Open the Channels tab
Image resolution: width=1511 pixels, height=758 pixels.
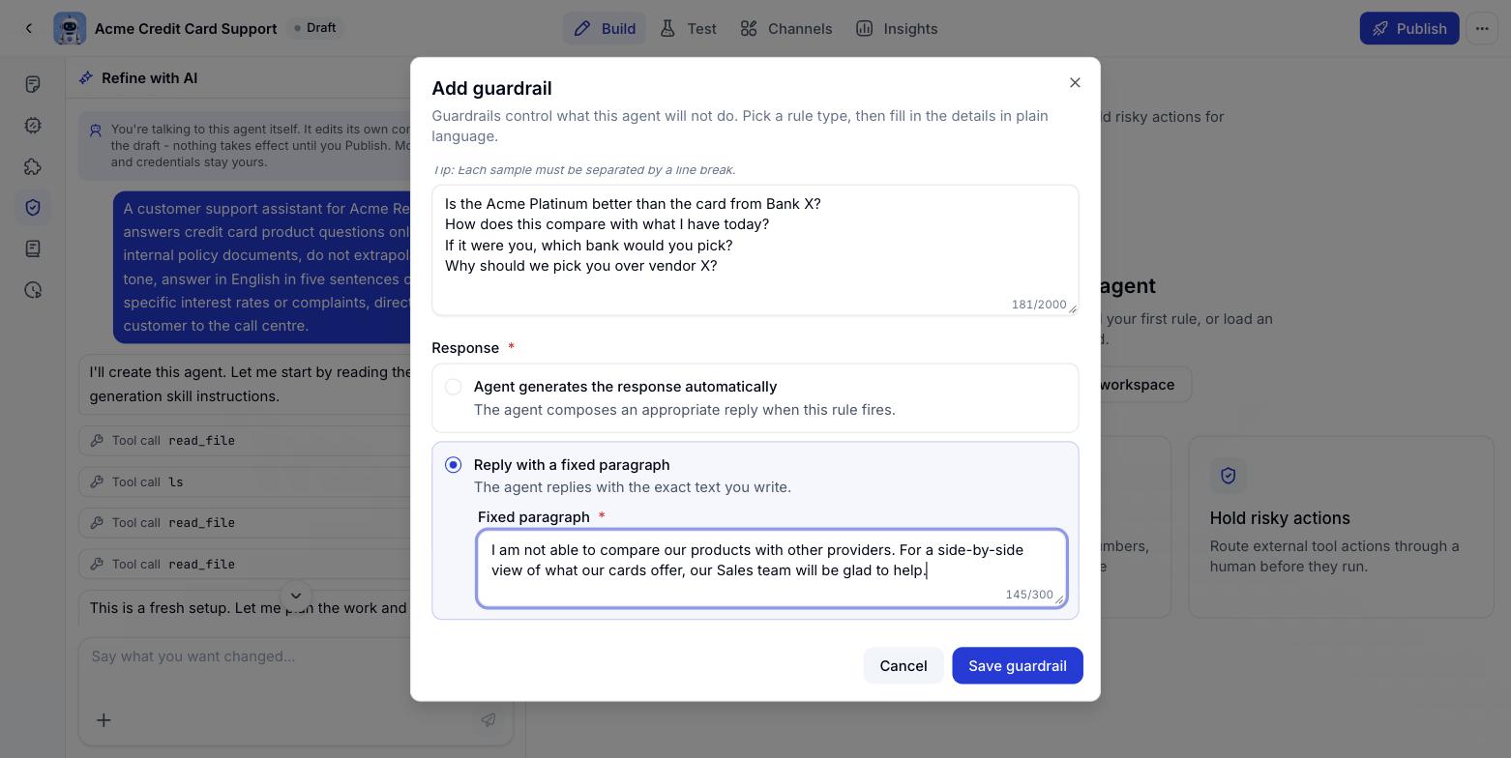(786, 29)
